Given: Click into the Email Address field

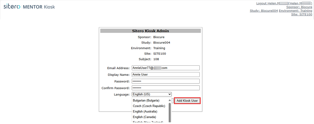Looking at the screenshot, I should 166,68.
